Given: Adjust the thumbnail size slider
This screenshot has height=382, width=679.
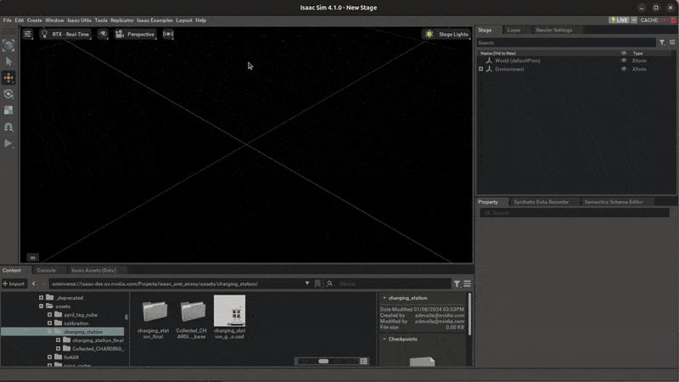Looking at the screenshot, I should [x=323, y=362].
